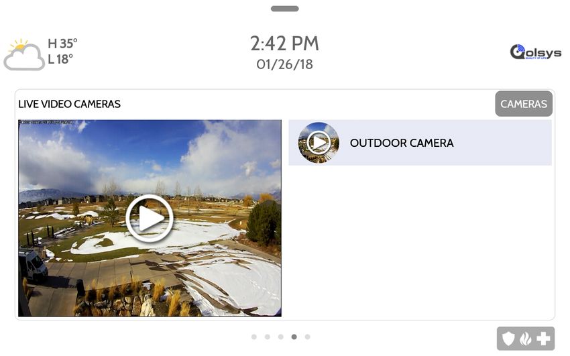Go to fifth page indicator dot
Screen dimensions: 570x356
click(x=308, y=337)
